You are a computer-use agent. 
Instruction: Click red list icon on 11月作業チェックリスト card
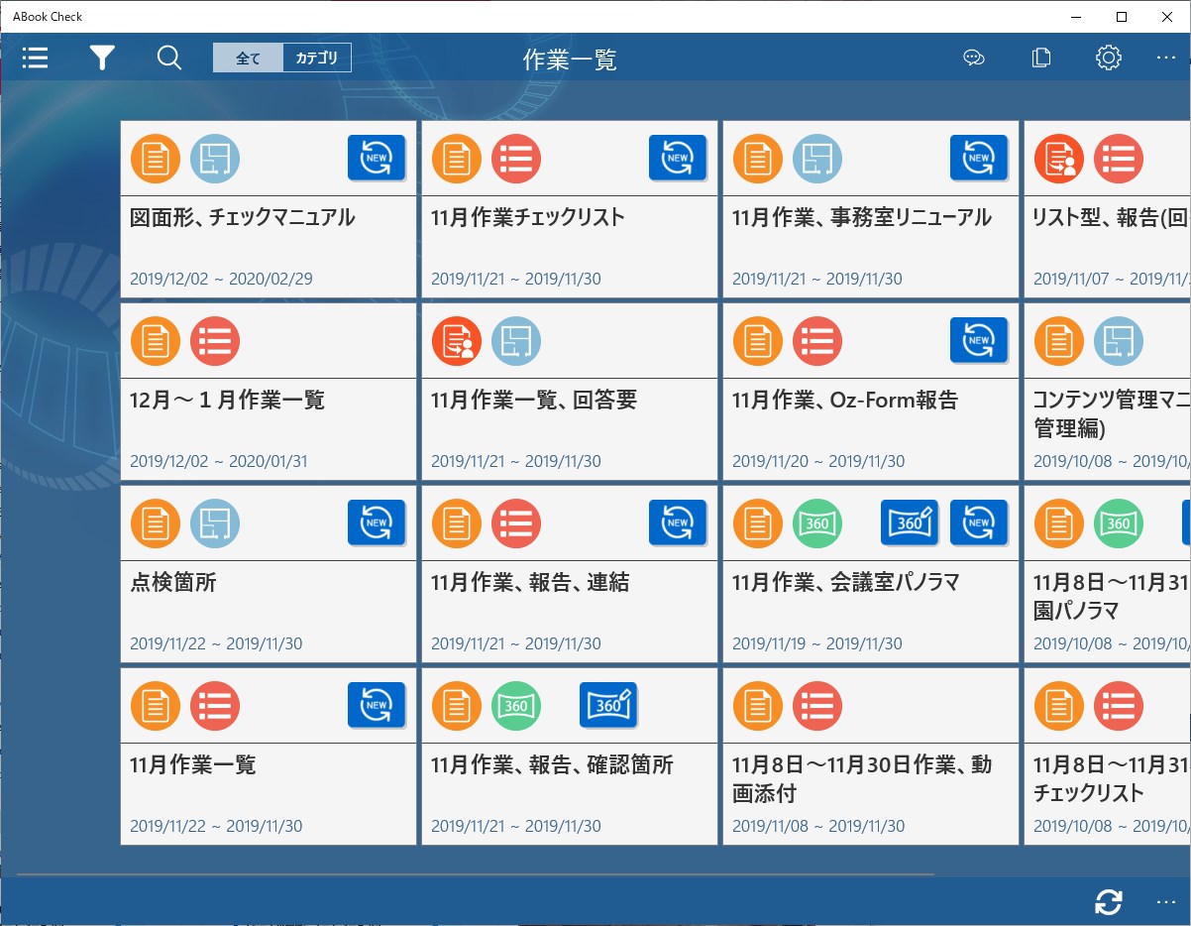(516, 159)
